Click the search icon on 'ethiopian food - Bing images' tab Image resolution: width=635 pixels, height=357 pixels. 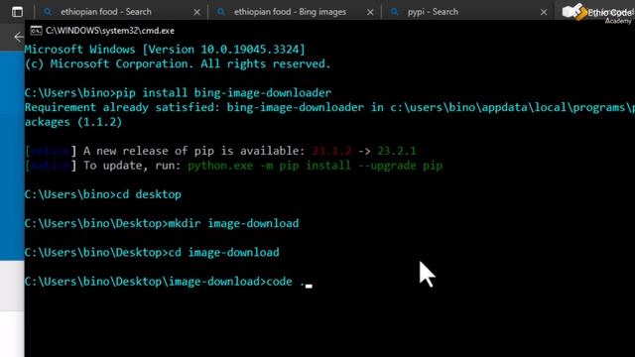tap(220, 12)
